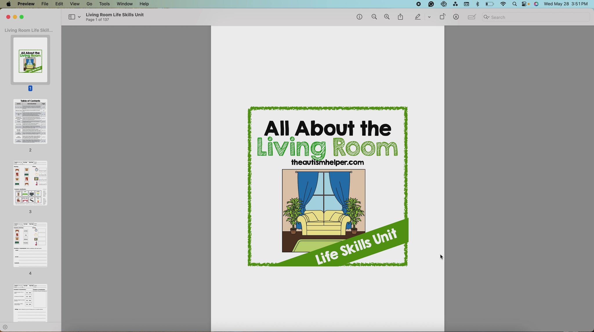Open the sidebar view options chevron
This screenshot has height=332, width=594.
tap(79, 17)
